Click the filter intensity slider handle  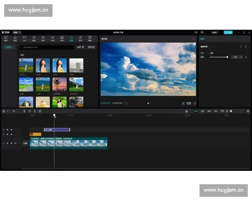click(x=227, y=57)
